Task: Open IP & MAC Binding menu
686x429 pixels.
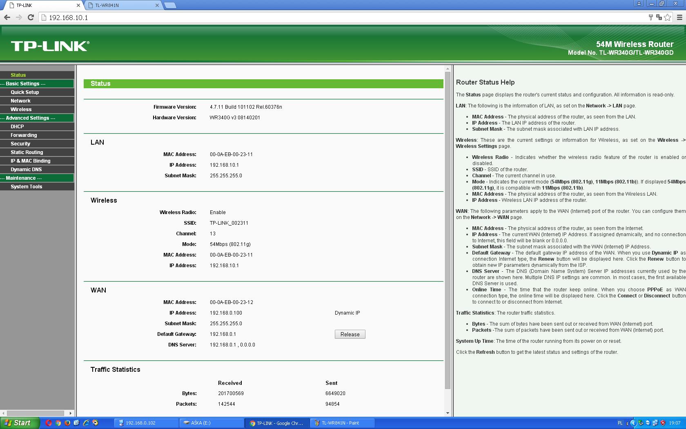Action: pyautogui.click(x=37, y=161)
